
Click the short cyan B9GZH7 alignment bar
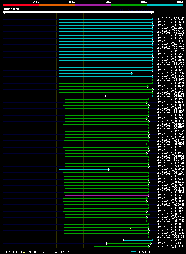pyautogui.click(x=96, y=73)
